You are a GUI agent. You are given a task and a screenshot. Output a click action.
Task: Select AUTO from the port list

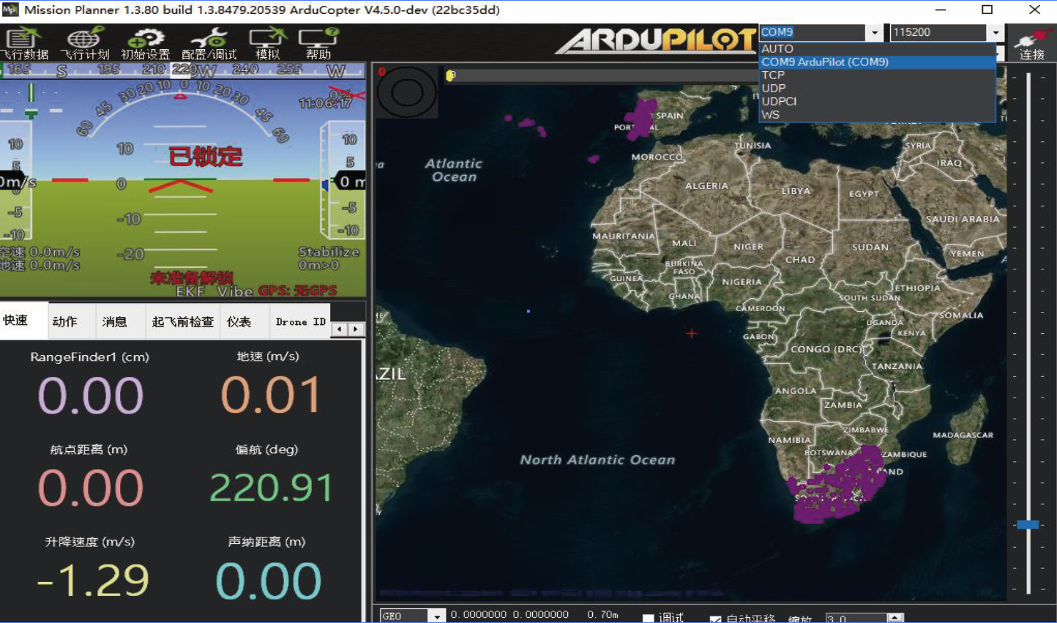878,48
